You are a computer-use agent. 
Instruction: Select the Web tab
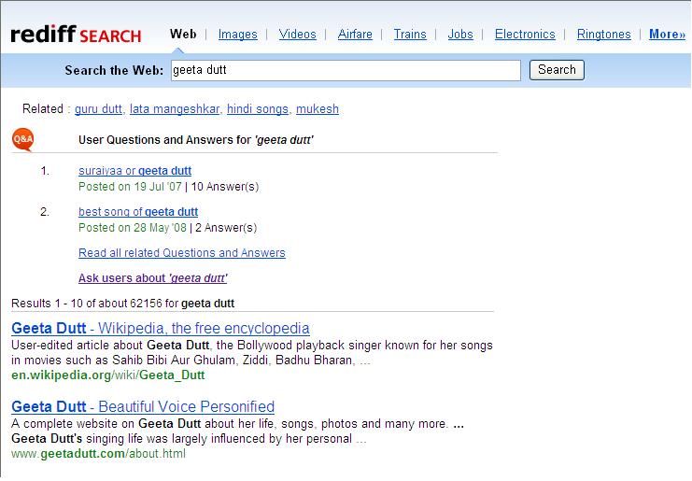click(x=183, y=34)
